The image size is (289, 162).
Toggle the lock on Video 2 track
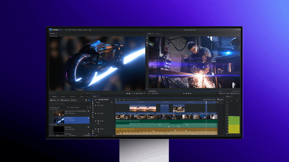click(96, 105)
